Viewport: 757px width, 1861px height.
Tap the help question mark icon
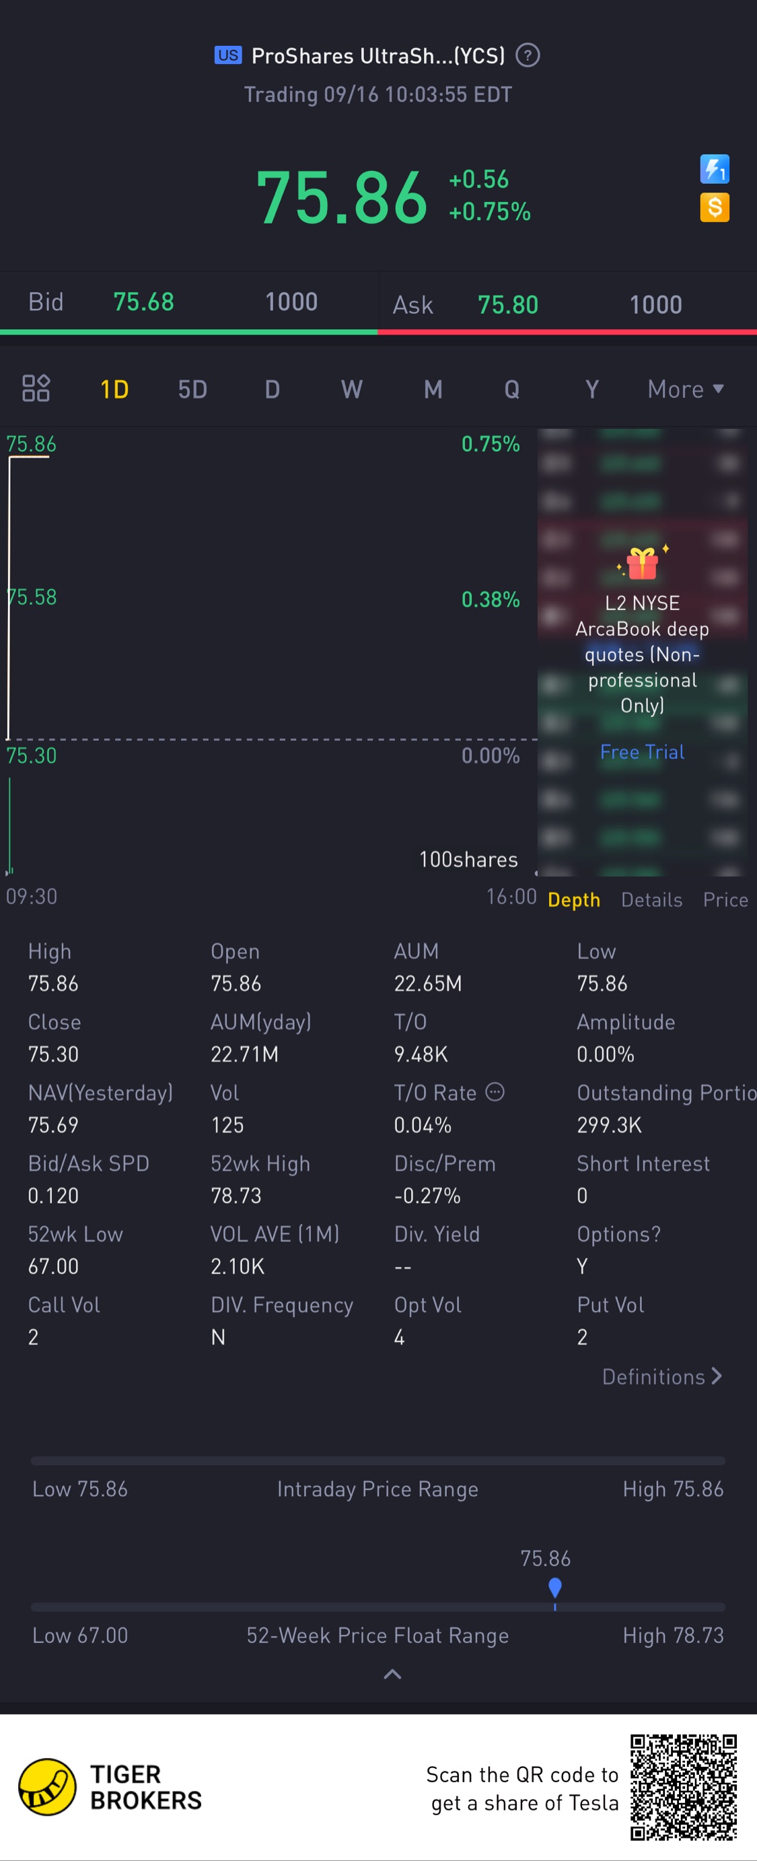click(x=528, y=56)
